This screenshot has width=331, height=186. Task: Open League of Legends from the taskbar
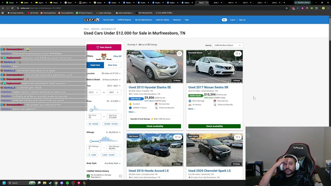(84, 183)
